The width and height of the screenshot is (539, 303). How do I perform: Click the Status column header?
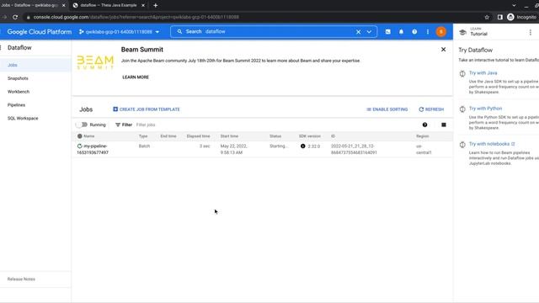click(x=275, y=136)
